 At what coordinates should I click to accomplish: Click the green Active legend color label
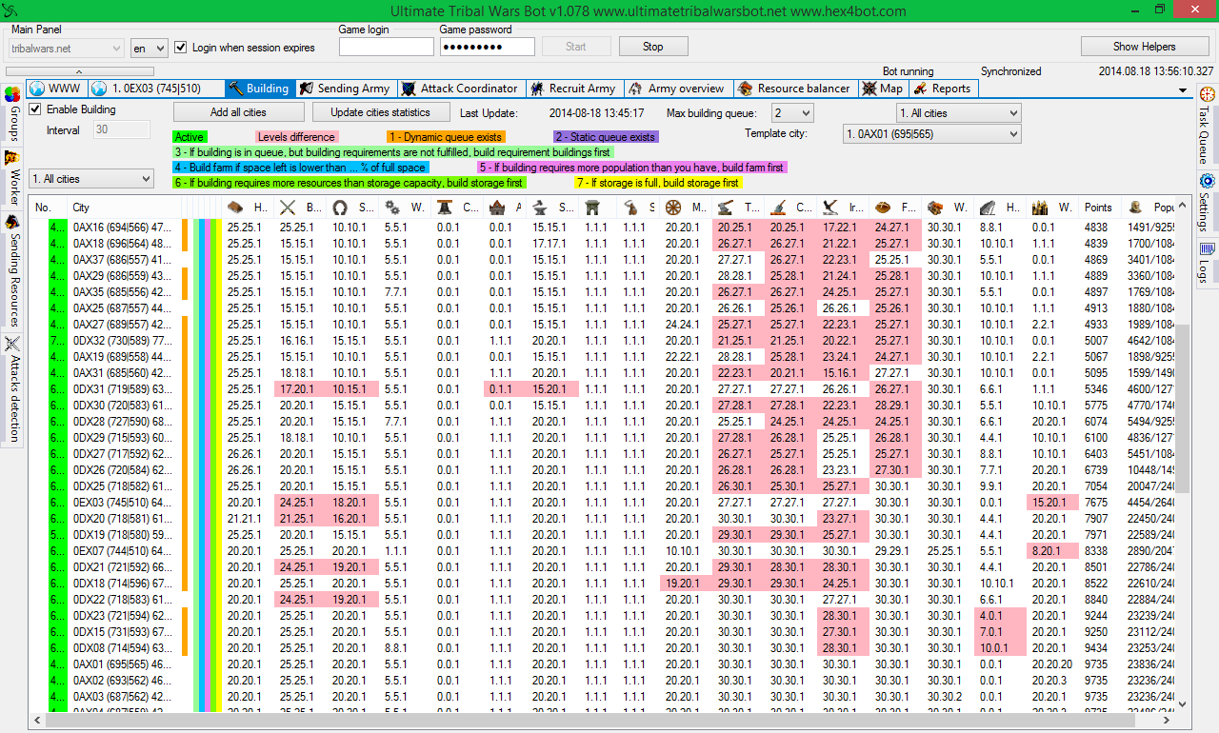point(190,137)
